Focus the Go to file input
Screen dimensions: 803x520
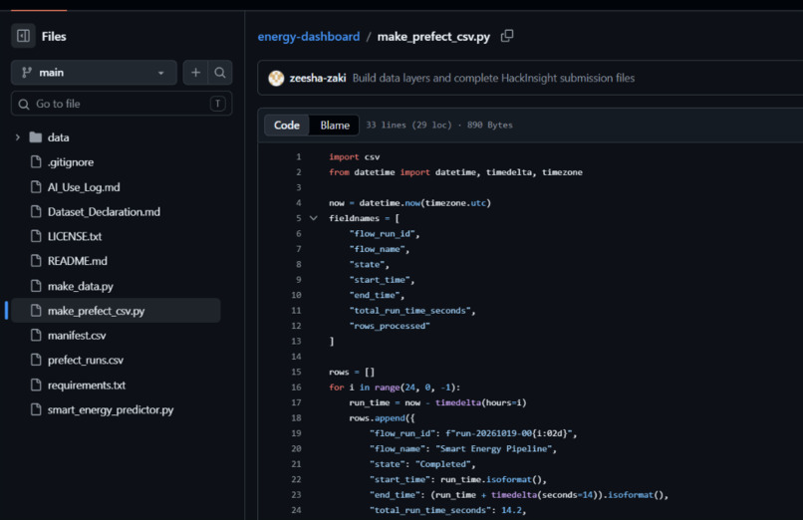click(122, 104)
